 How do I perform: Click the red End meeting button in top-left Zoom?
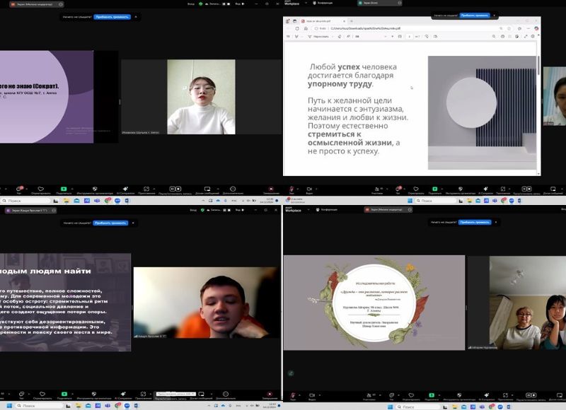(271, 189)
